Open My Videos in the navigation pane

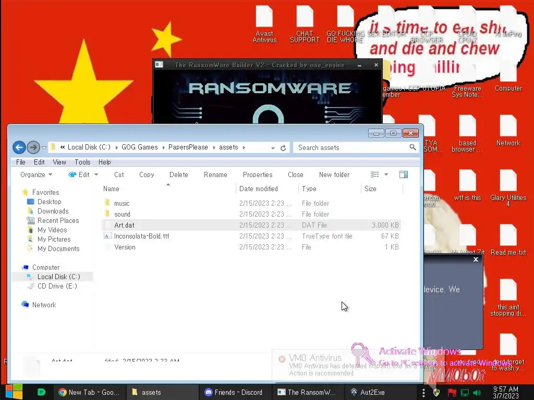pyautogui.click(x=52, y=230)
